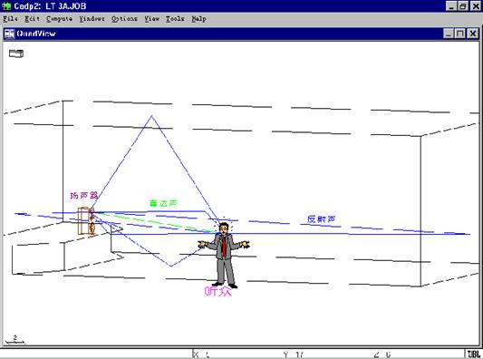Click the blue reflected sound label

(x=321, y=219)
